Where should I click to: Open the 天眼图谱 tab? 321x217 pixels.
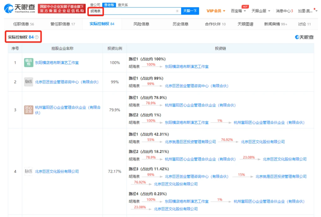pyautogui.click(x=246, y=24)
